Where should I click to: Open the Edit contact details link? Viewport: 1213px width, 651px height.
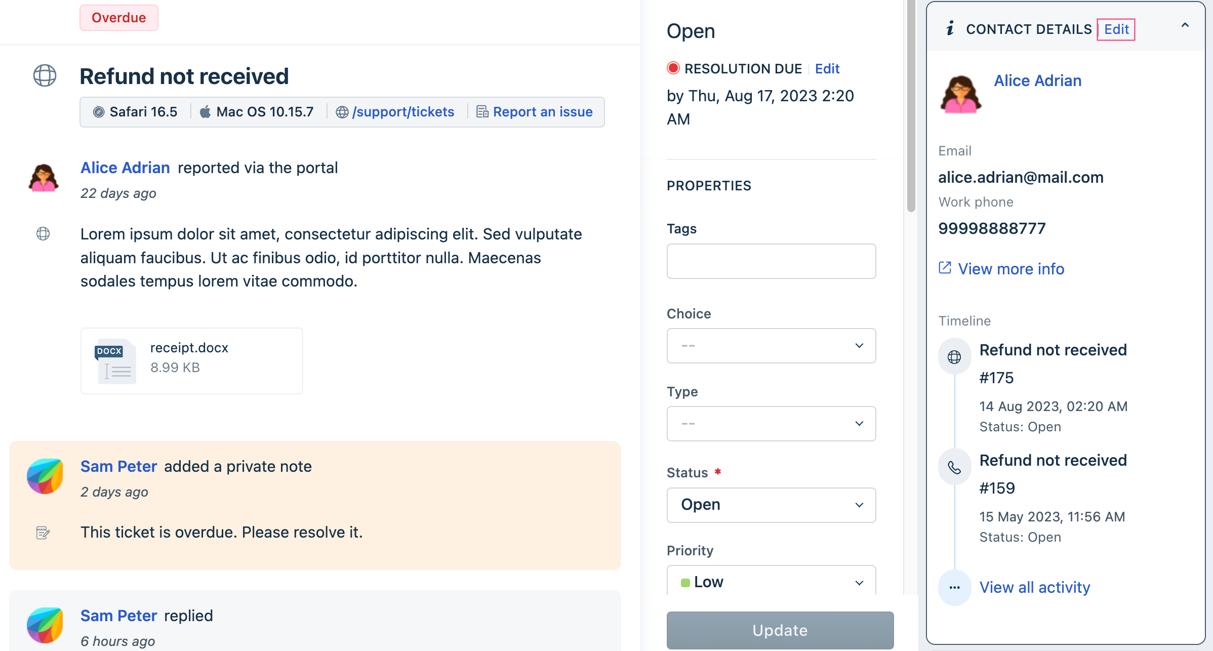(1116, 29)
